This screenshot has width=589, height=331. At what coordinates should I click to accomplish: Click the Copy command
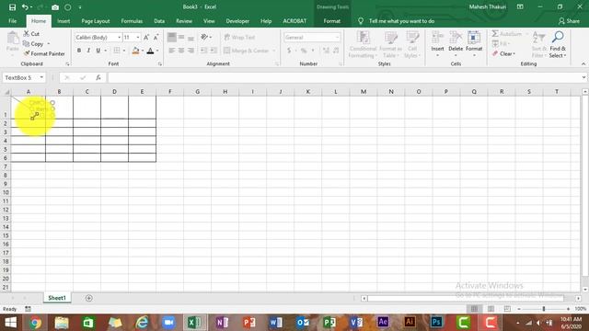coord(33,44)
